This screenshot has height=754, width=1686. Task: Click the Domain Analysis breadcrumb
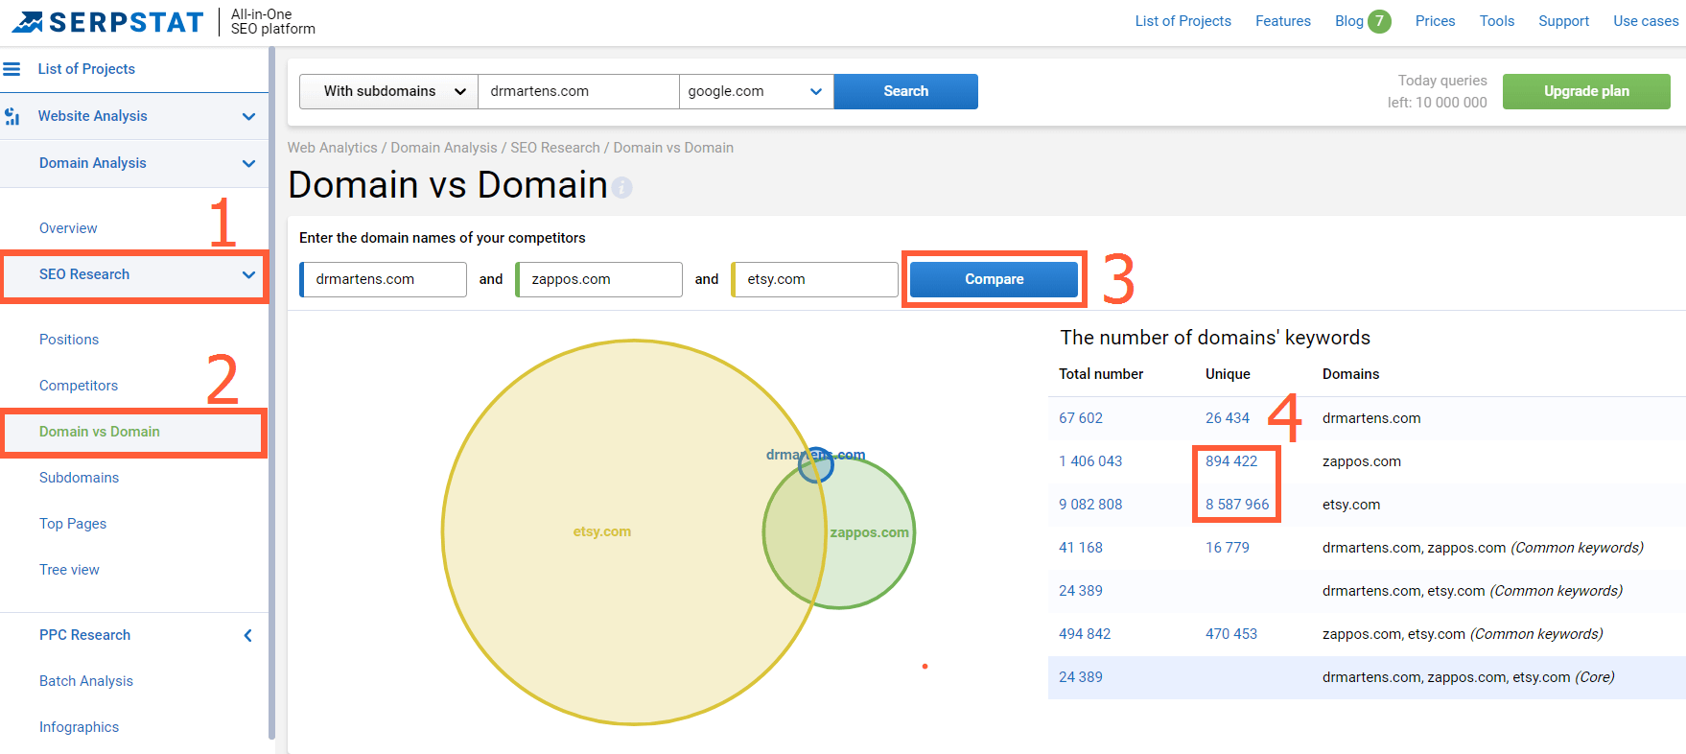pyautogui.click(x=444, y=148)
